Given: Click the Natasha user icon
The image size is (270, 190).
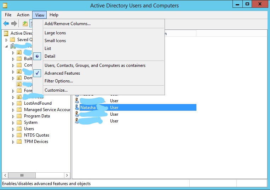Looking at the screenshot, I should tap(77, 107).
